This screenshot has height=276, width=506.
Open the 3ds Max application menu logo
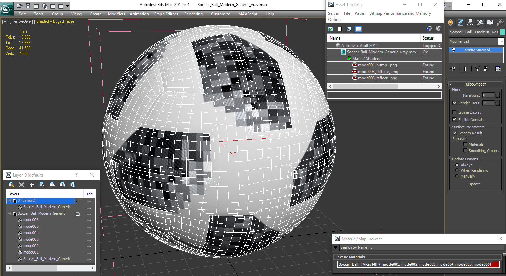coord(6,8)
